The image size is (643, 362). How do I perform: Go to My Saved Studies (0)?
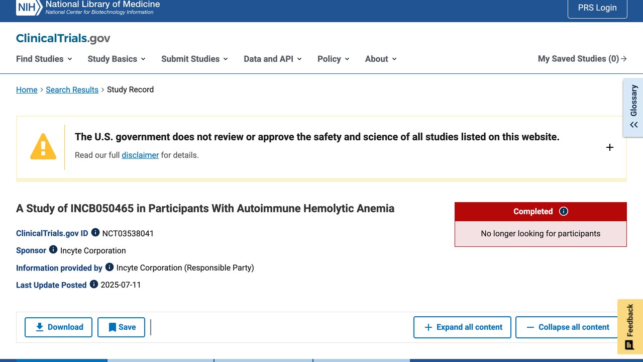[x=582, y=59]
